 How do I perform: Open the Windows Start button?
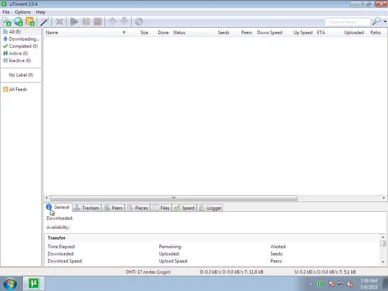tap(10, 283)
